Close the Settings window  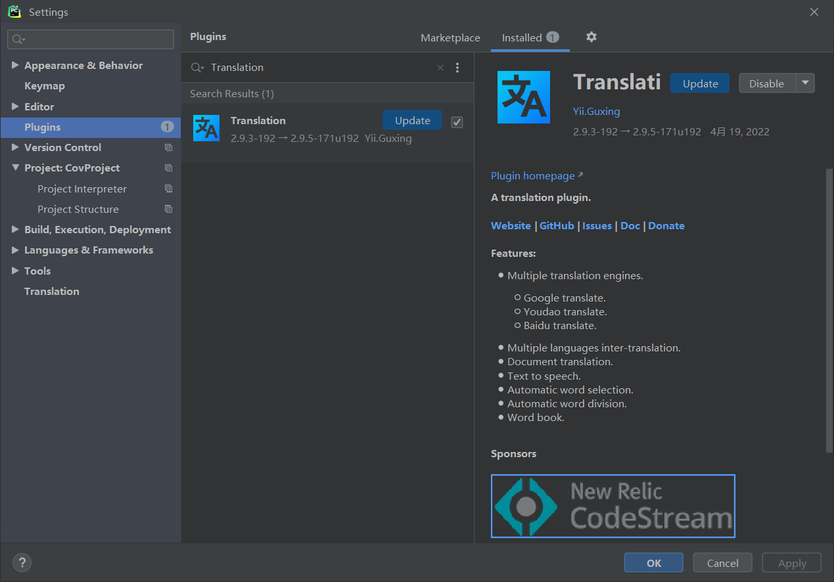pos(814,12)
